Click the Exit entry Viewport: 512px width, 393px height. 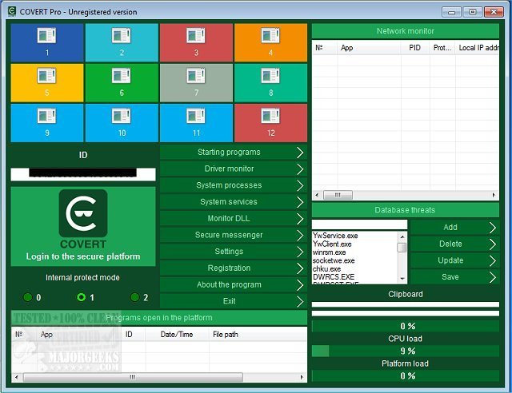tap(233, 301)
